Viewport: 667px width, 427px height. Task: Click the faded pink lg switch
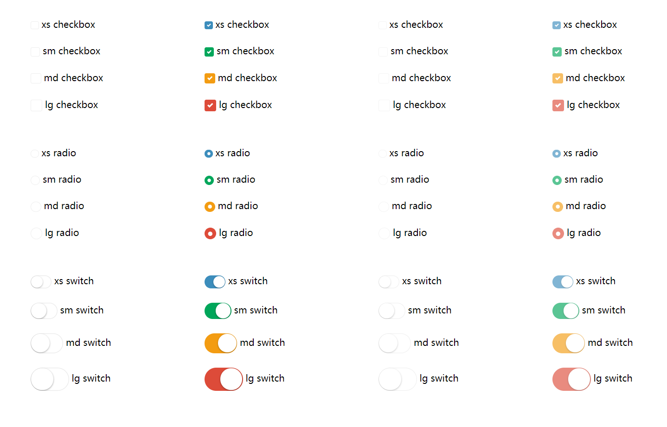coord(571,379)
